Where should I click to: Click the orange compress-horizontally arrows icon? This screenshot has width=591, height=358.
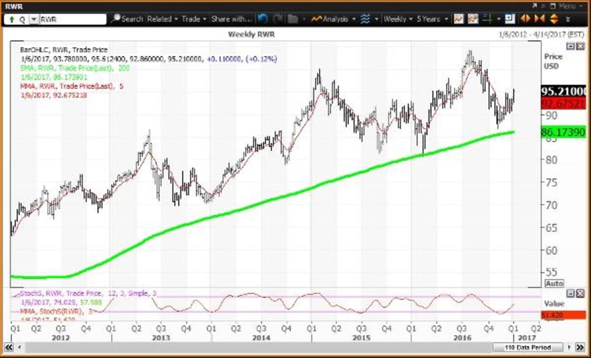tap(539, 19)
